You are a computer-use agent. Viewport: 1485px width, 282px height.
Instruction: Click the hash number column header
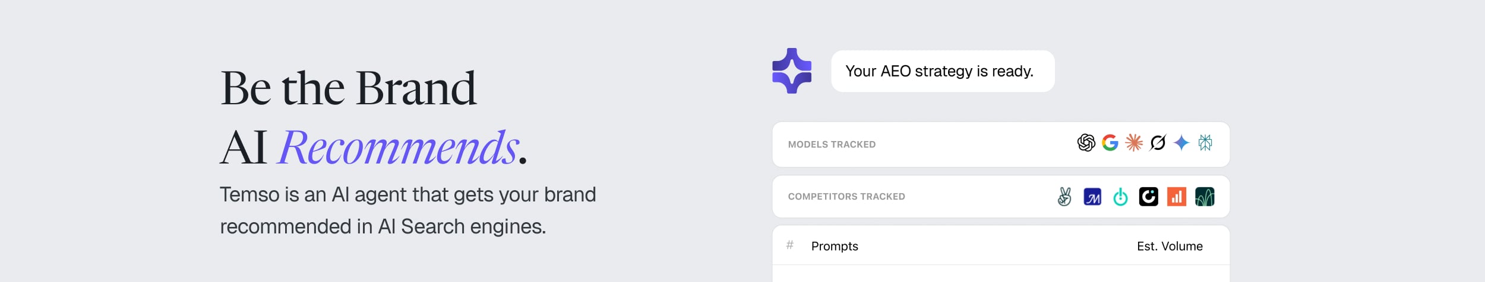click(789, 245)
